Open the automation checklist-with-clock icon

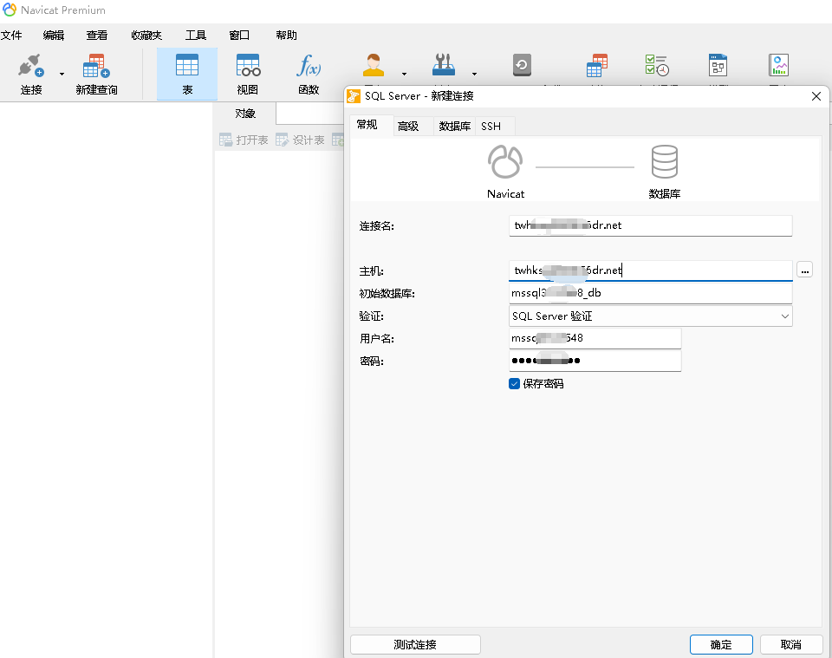pyautogui.click(x=657, y=65)
